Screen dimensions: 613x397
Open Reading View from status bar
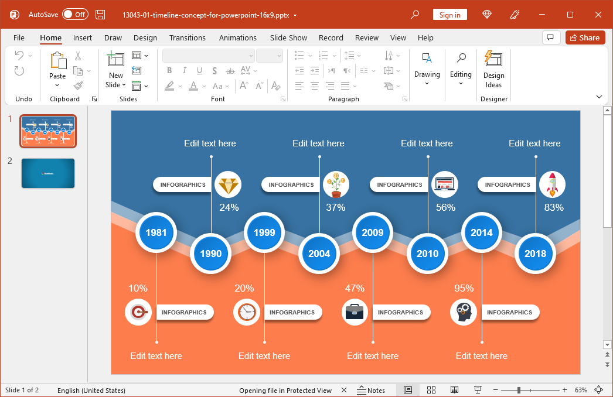click(x=454, y=390)
